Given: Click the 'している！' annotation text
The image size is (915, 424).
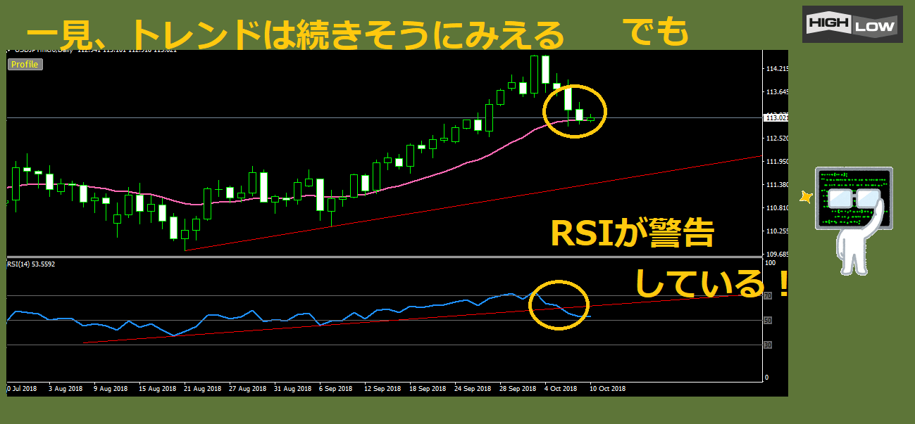Looking at the screenshot, I should (x=711, y=283).
